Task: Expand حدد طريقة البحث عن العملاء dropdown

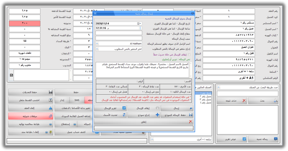Action: (218, 87)
